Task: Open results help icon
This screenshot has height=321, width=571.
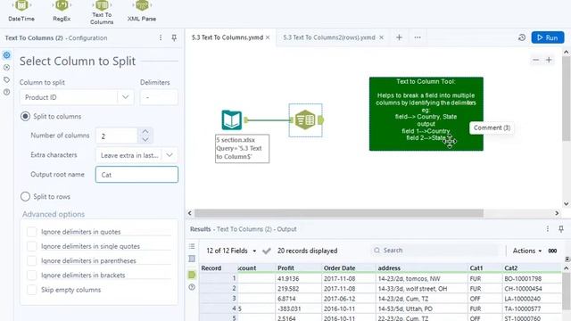Action: click(192, 287)
